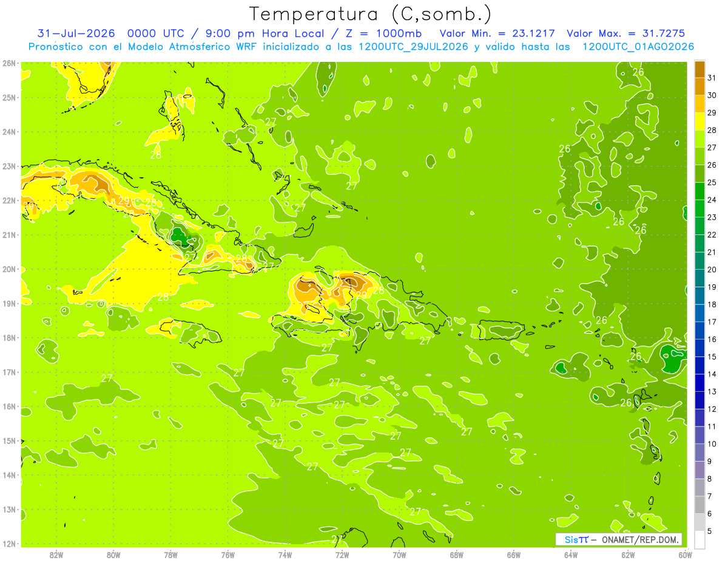Click the "24" label on the color legend

tap(712, 200)
